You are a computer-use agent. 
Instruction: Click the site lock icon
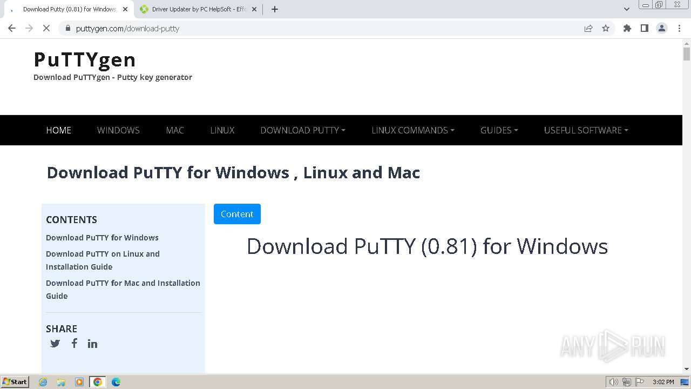click(67, 28)
